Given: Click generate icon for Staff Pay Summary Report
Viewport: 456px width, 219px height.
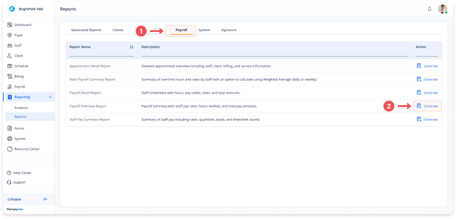Looking at the screenshot, I should coord(419,119).
